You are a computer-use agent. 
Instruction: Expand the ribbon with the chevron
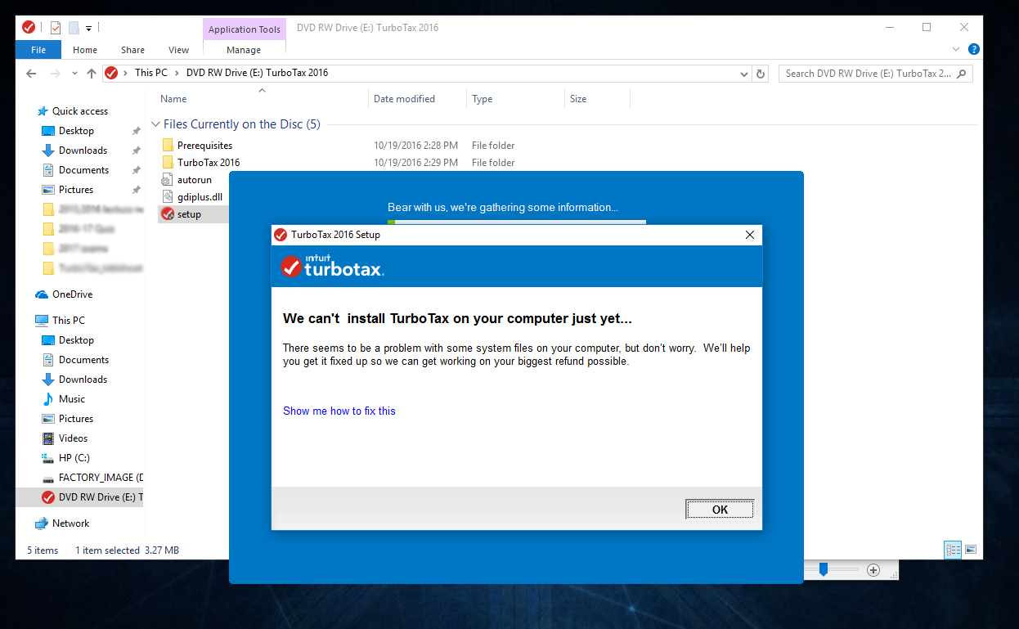957,49
